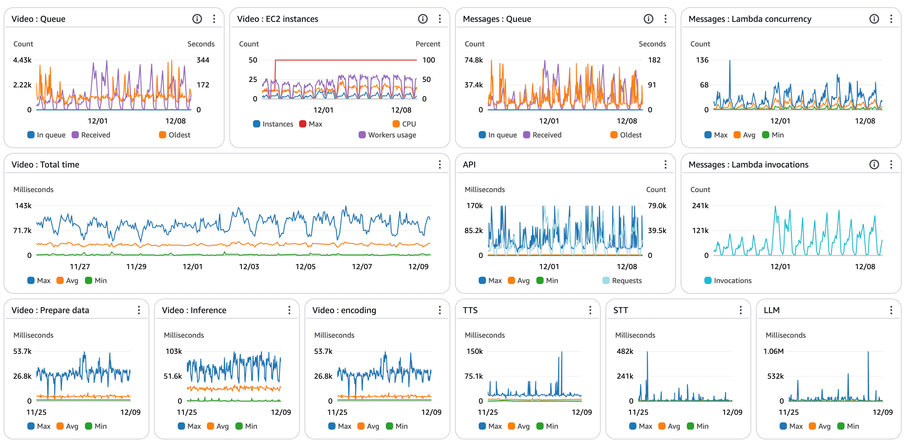Expand actions menu for Video : Inference
The image size is (904, 443).
(289, 310)
